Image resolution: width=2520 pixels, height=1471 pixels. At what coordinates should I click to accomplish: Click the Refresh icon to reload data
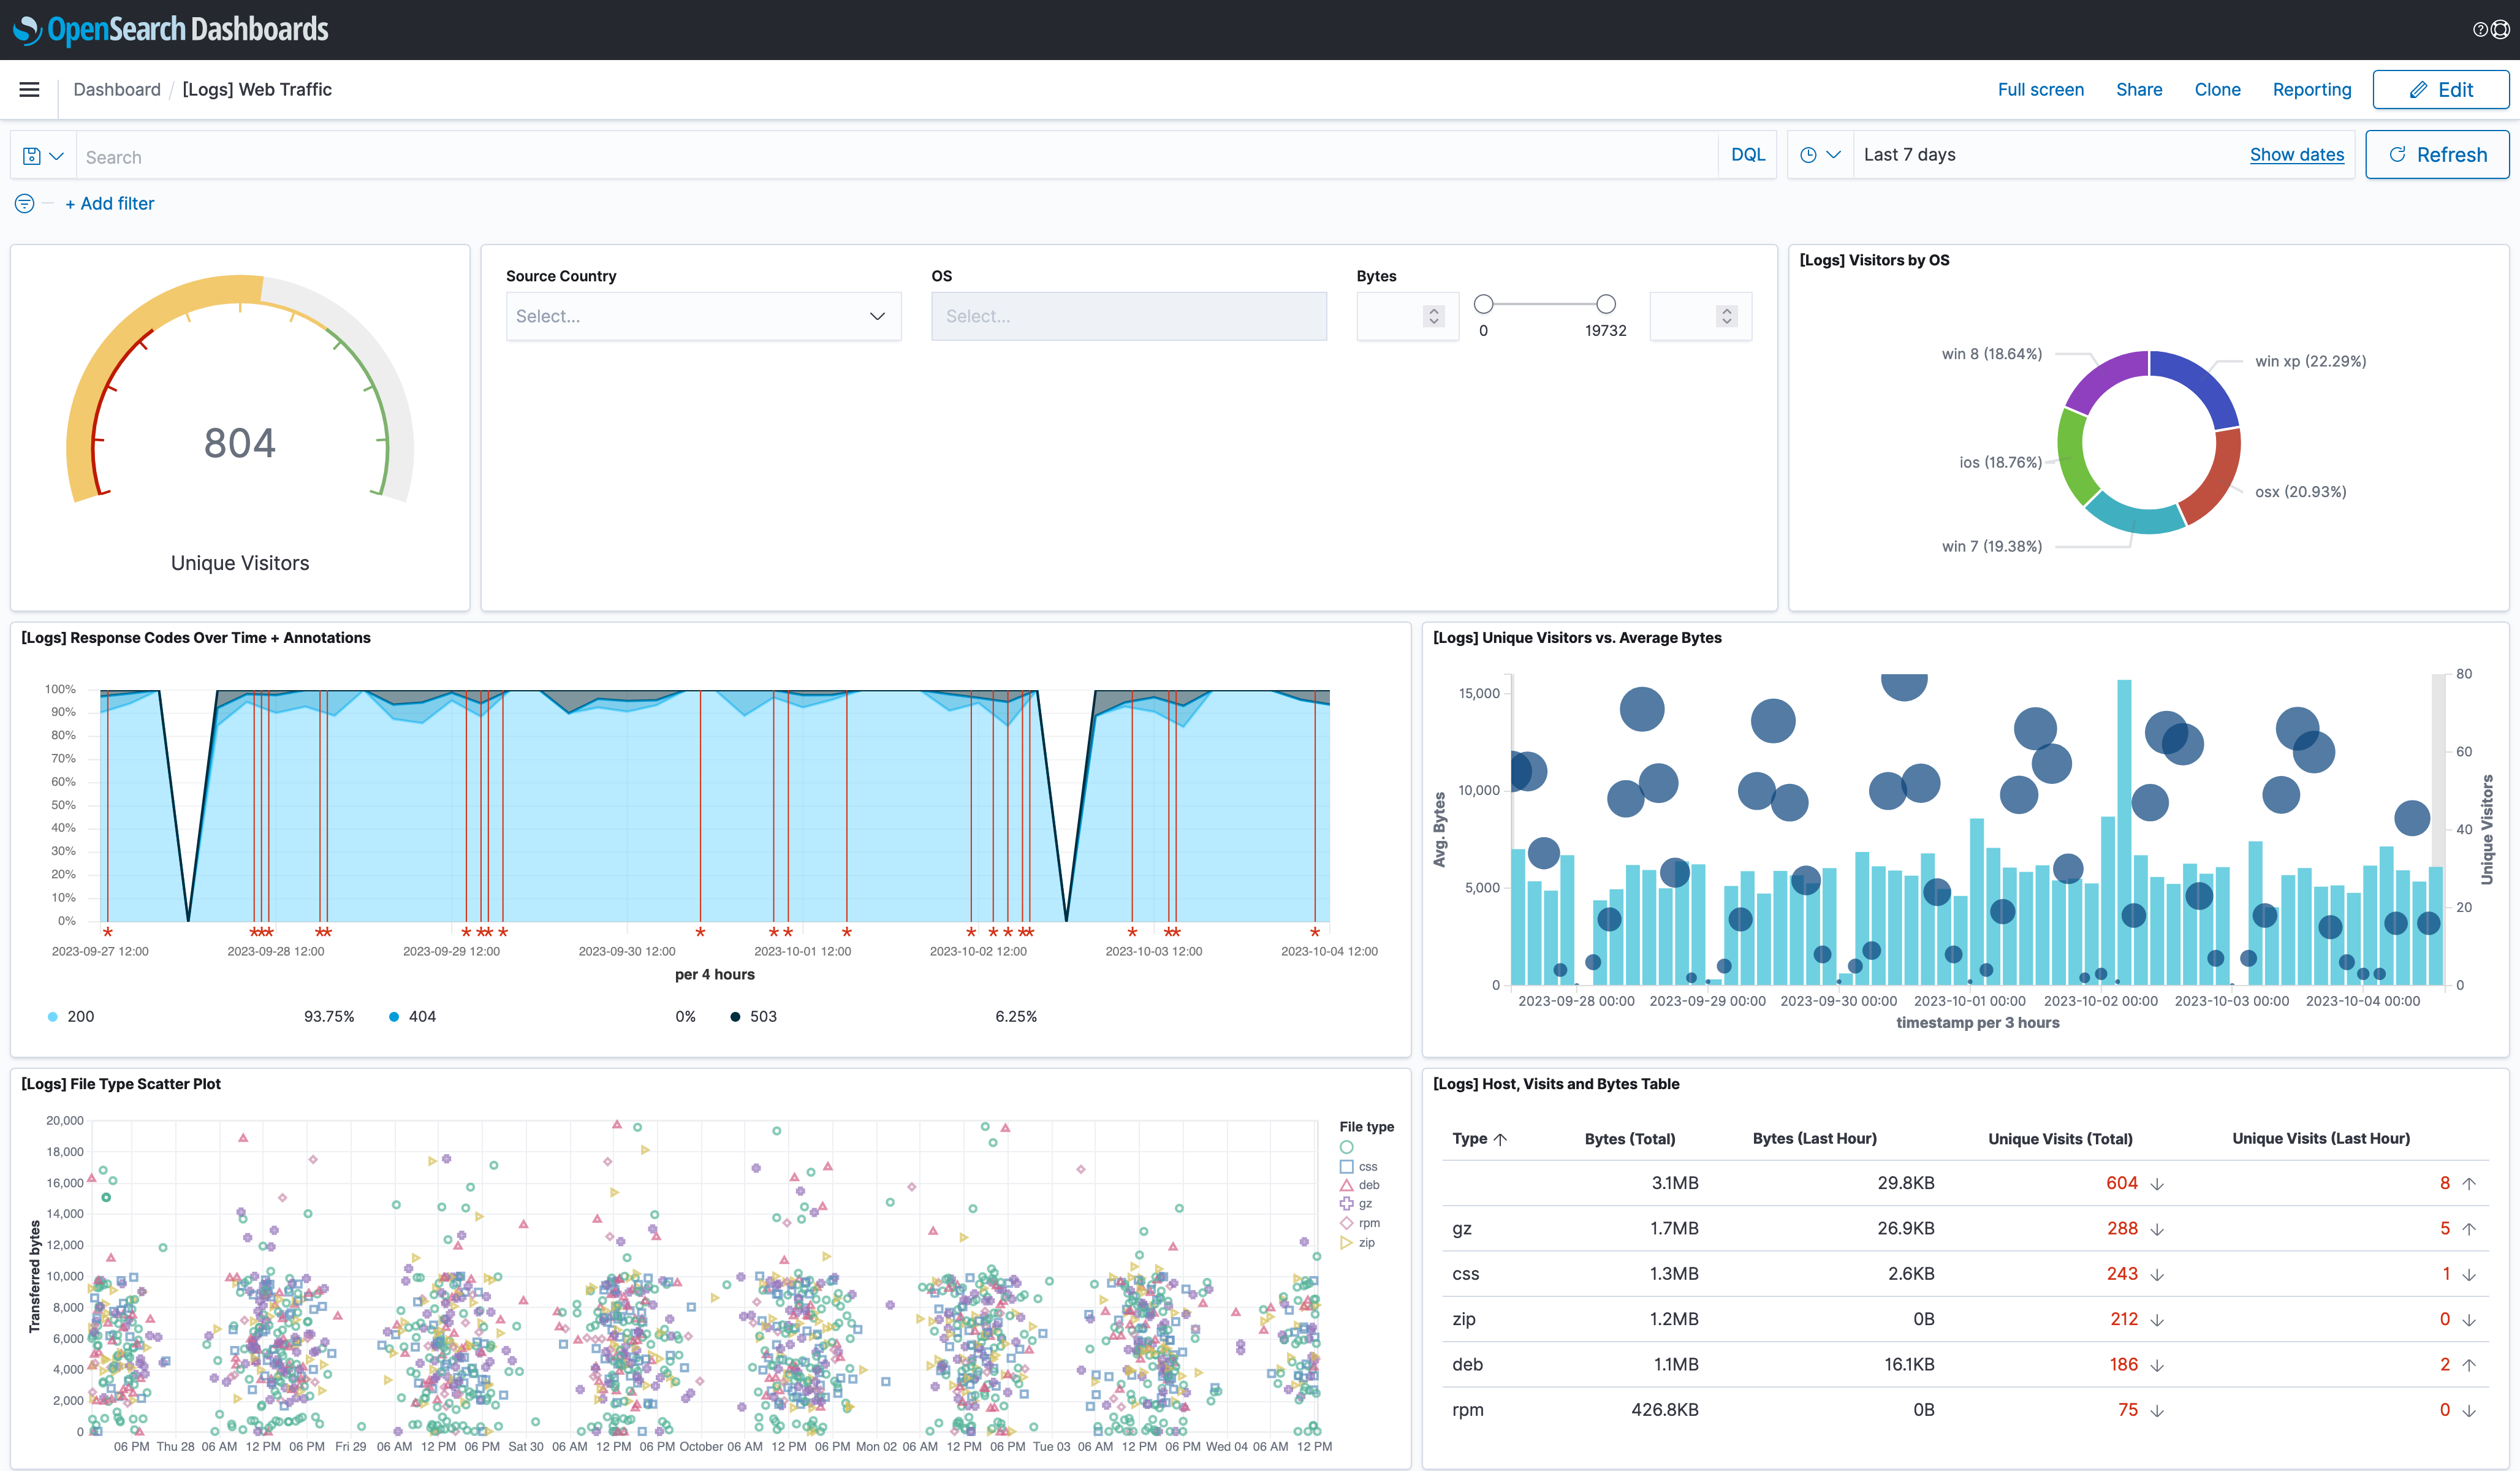(2398, 154)
